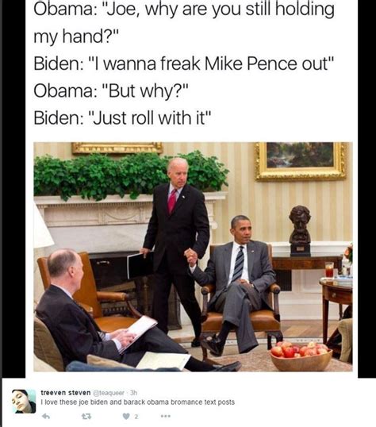This screenshot has width=376, height=427.
Task: Click the clasped hands in the photo
Action: click(x=191, y=257)
